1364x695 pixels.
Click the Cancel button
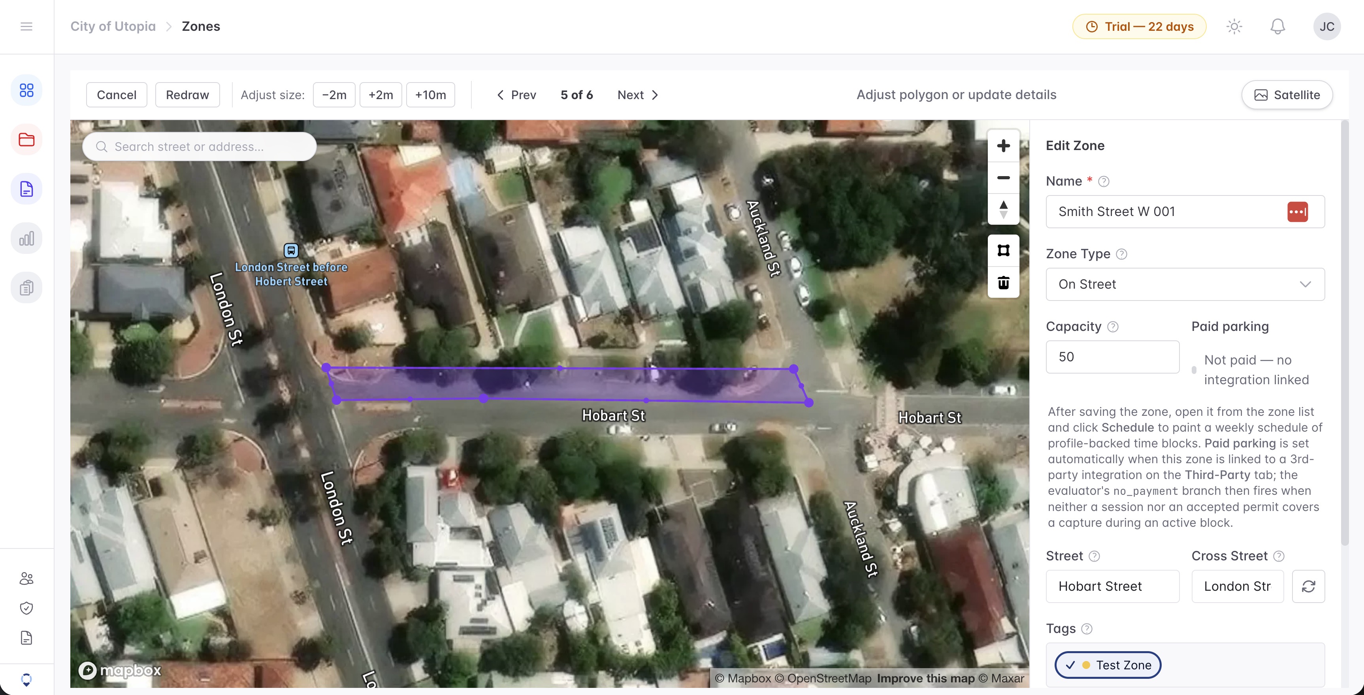coord(117,95)
